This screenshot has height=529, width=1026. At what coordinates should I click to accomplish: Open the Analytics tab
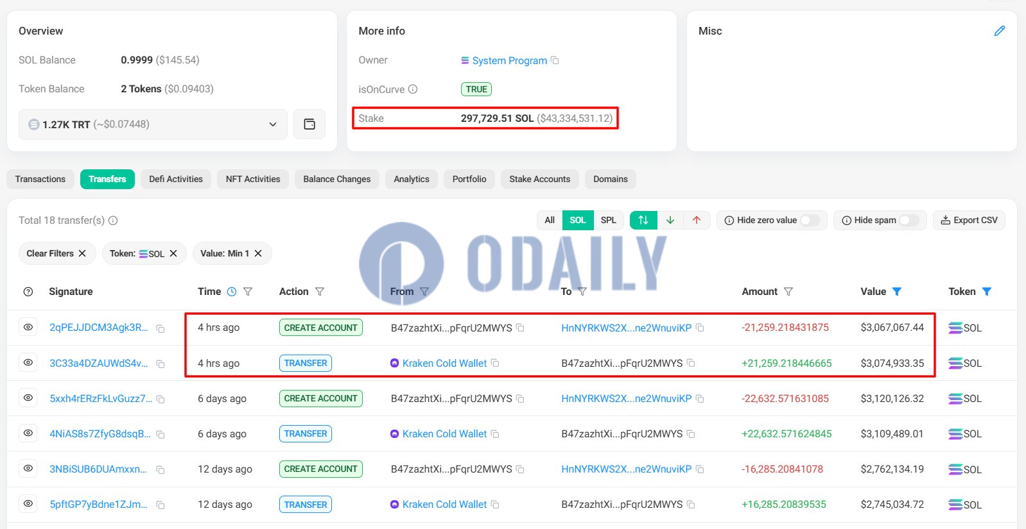coord(412,179)
